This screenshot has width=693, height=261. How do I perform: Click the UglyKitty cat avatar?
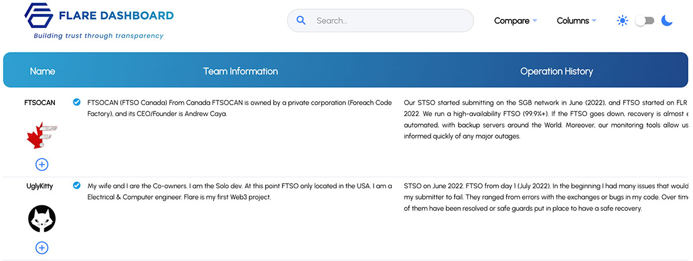point(42,219)
